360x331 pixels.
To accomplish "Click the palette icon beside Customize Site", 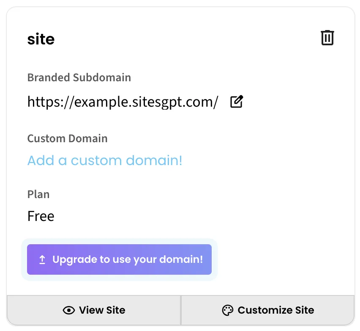I will pos(228,310).
